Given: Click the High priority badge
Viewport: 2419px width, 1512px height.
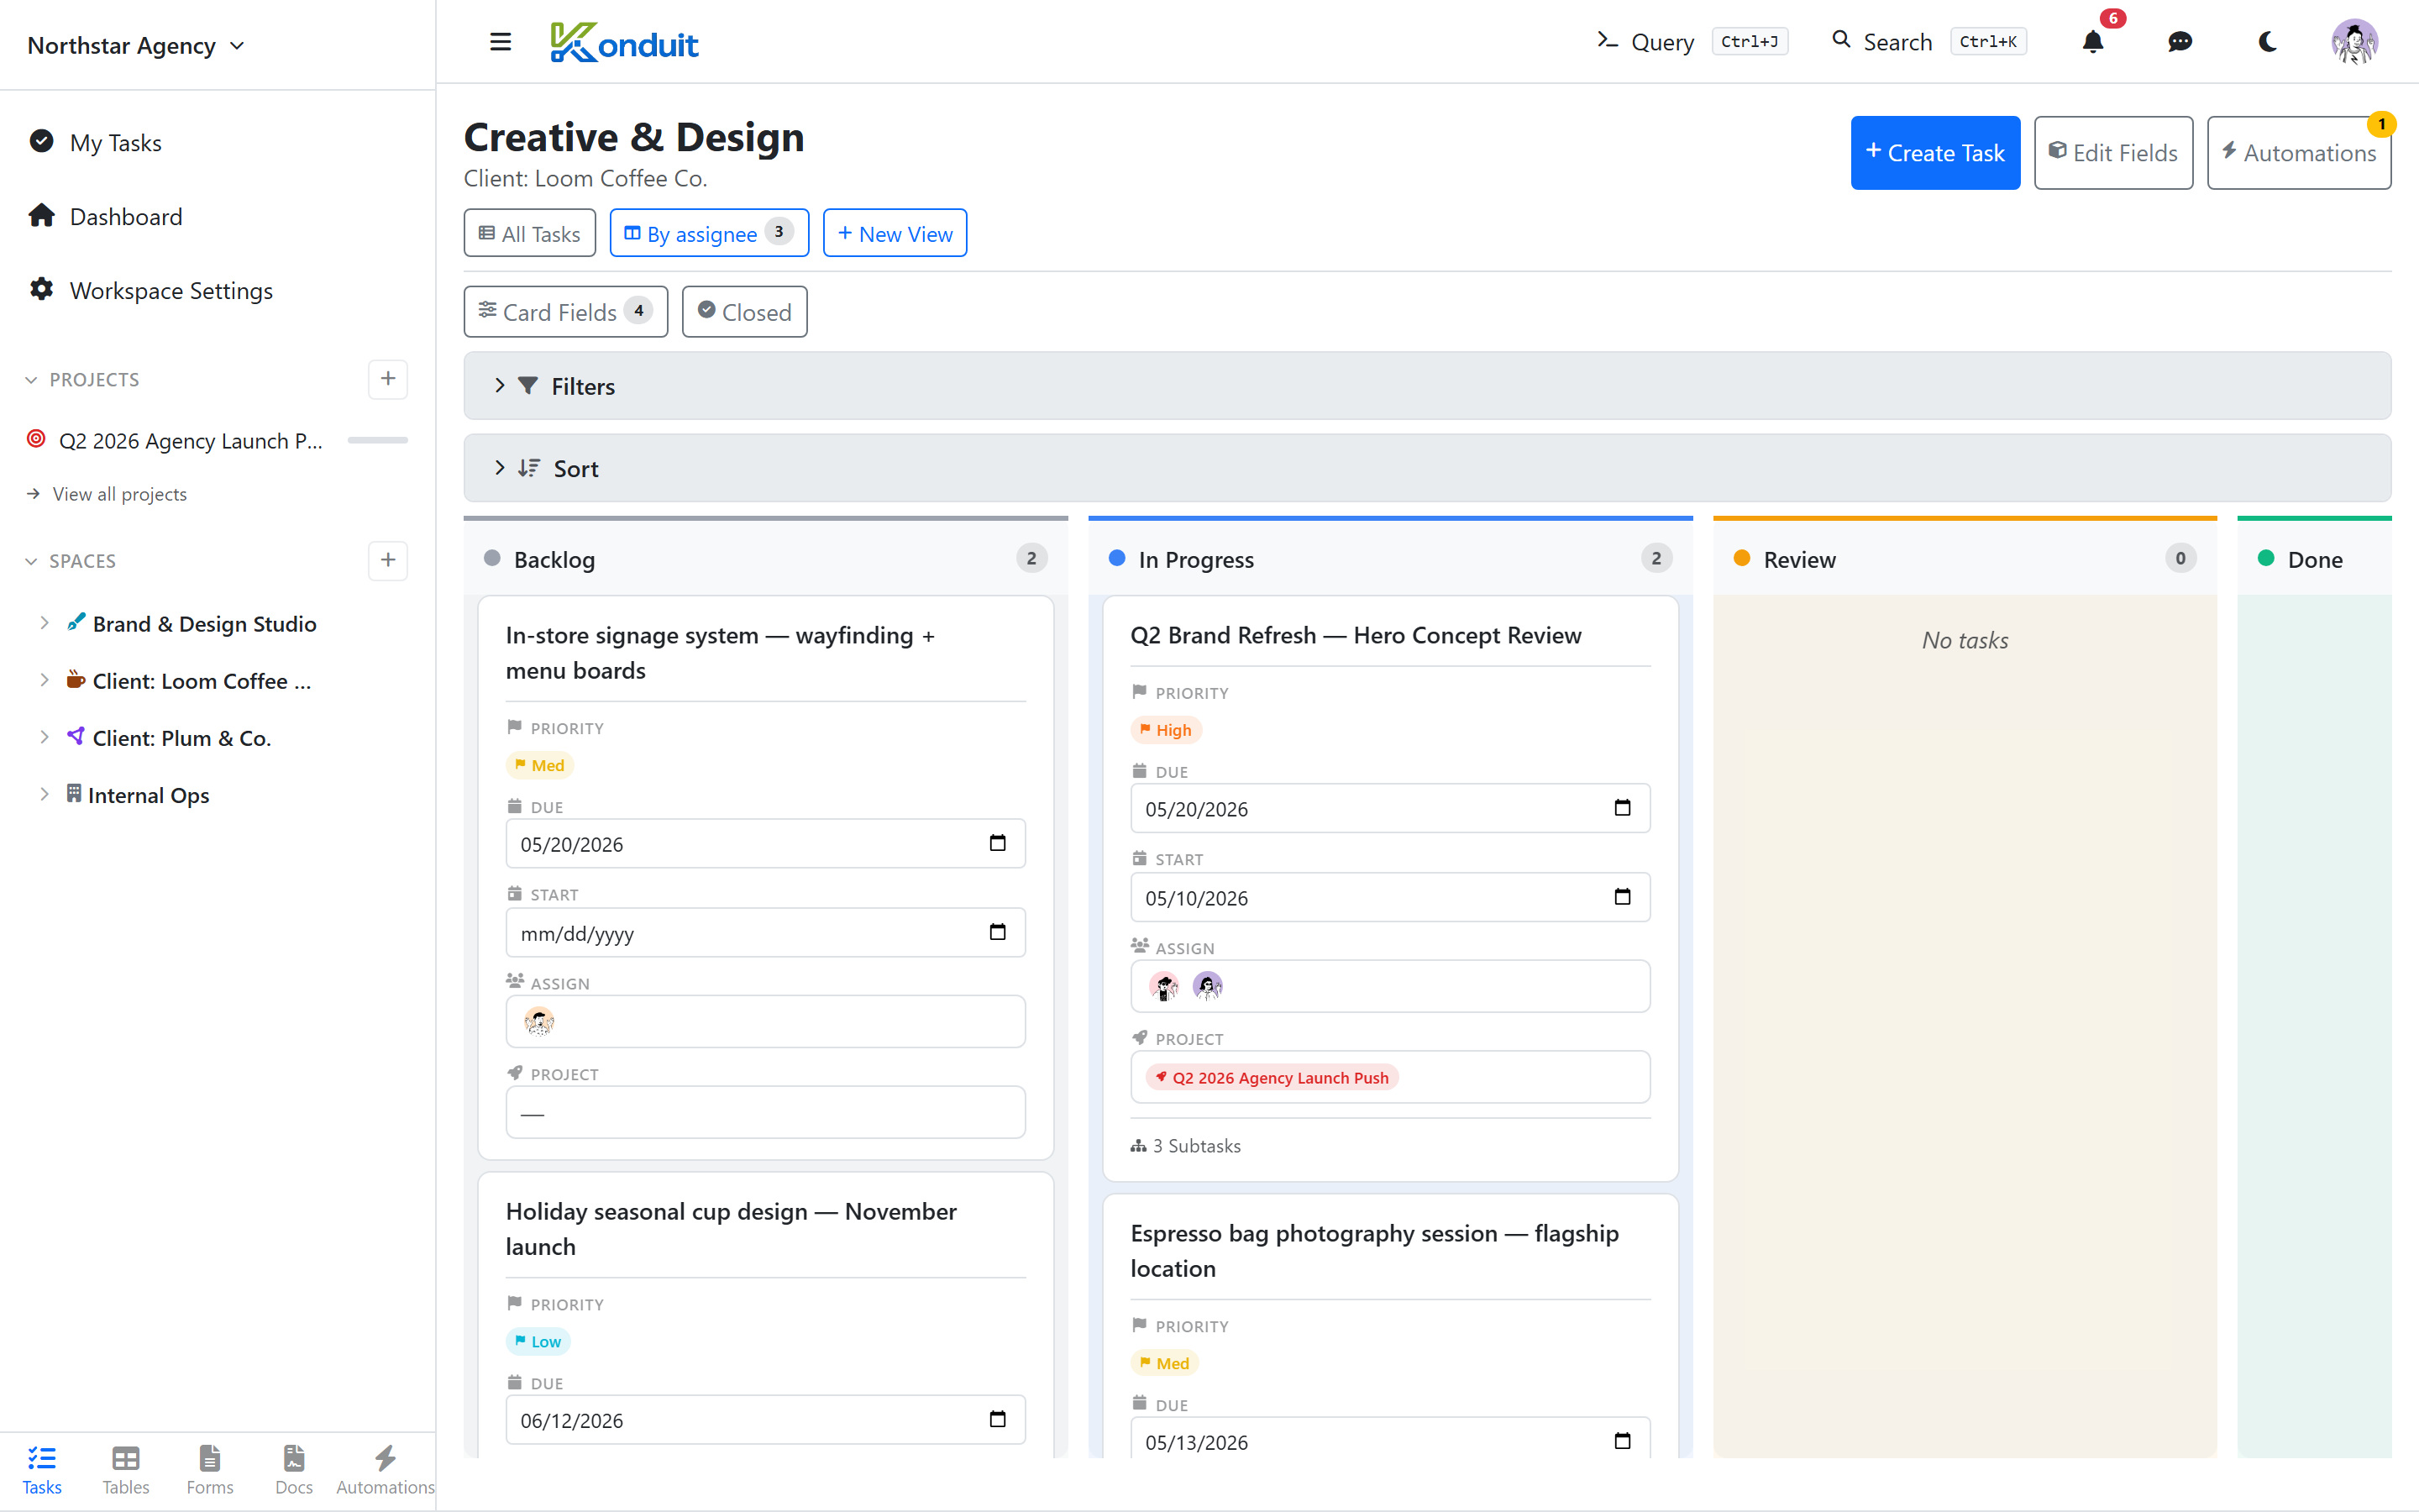Looking at the screenshot, I should 1166,730.
